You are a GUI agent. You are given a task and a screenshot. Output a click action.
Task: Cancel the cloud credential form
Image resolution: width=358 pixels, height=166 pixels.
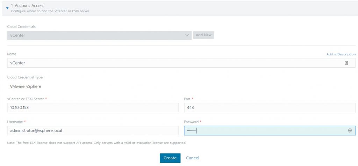[x=193, y=158]
